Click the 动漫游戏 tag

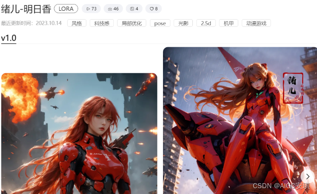(x=256, y=23)
